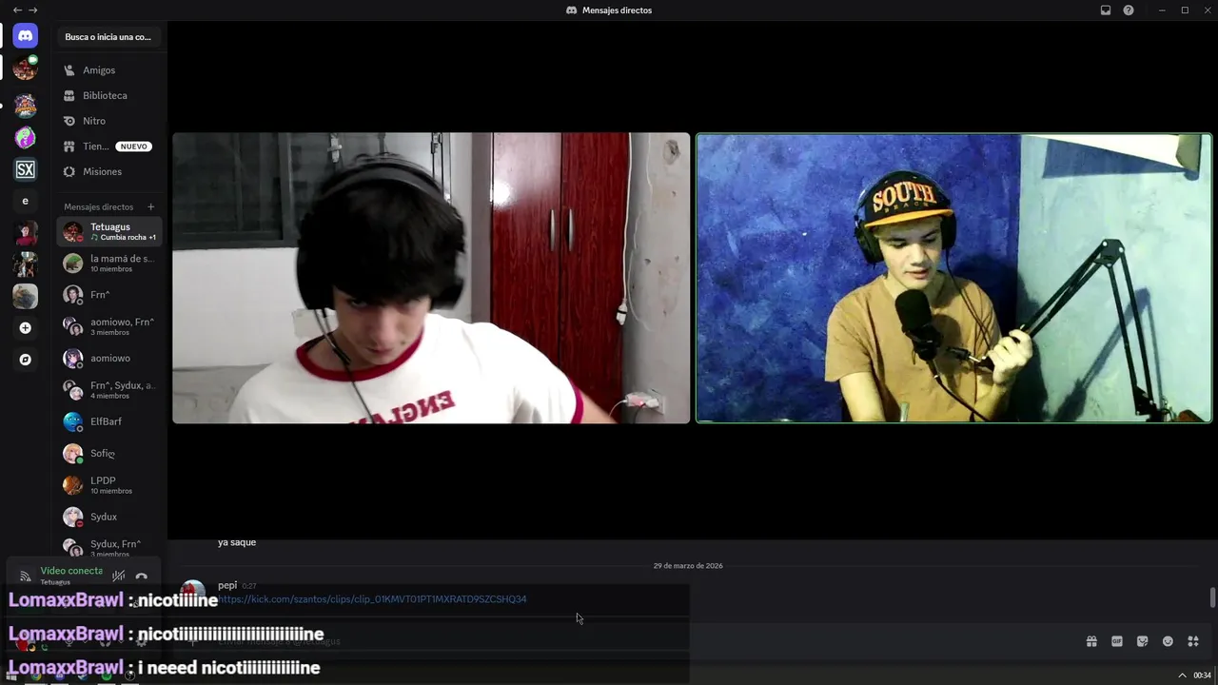Open the sticker picker icon
The width and height of the screenshot is (1218, 685).
1143,641
